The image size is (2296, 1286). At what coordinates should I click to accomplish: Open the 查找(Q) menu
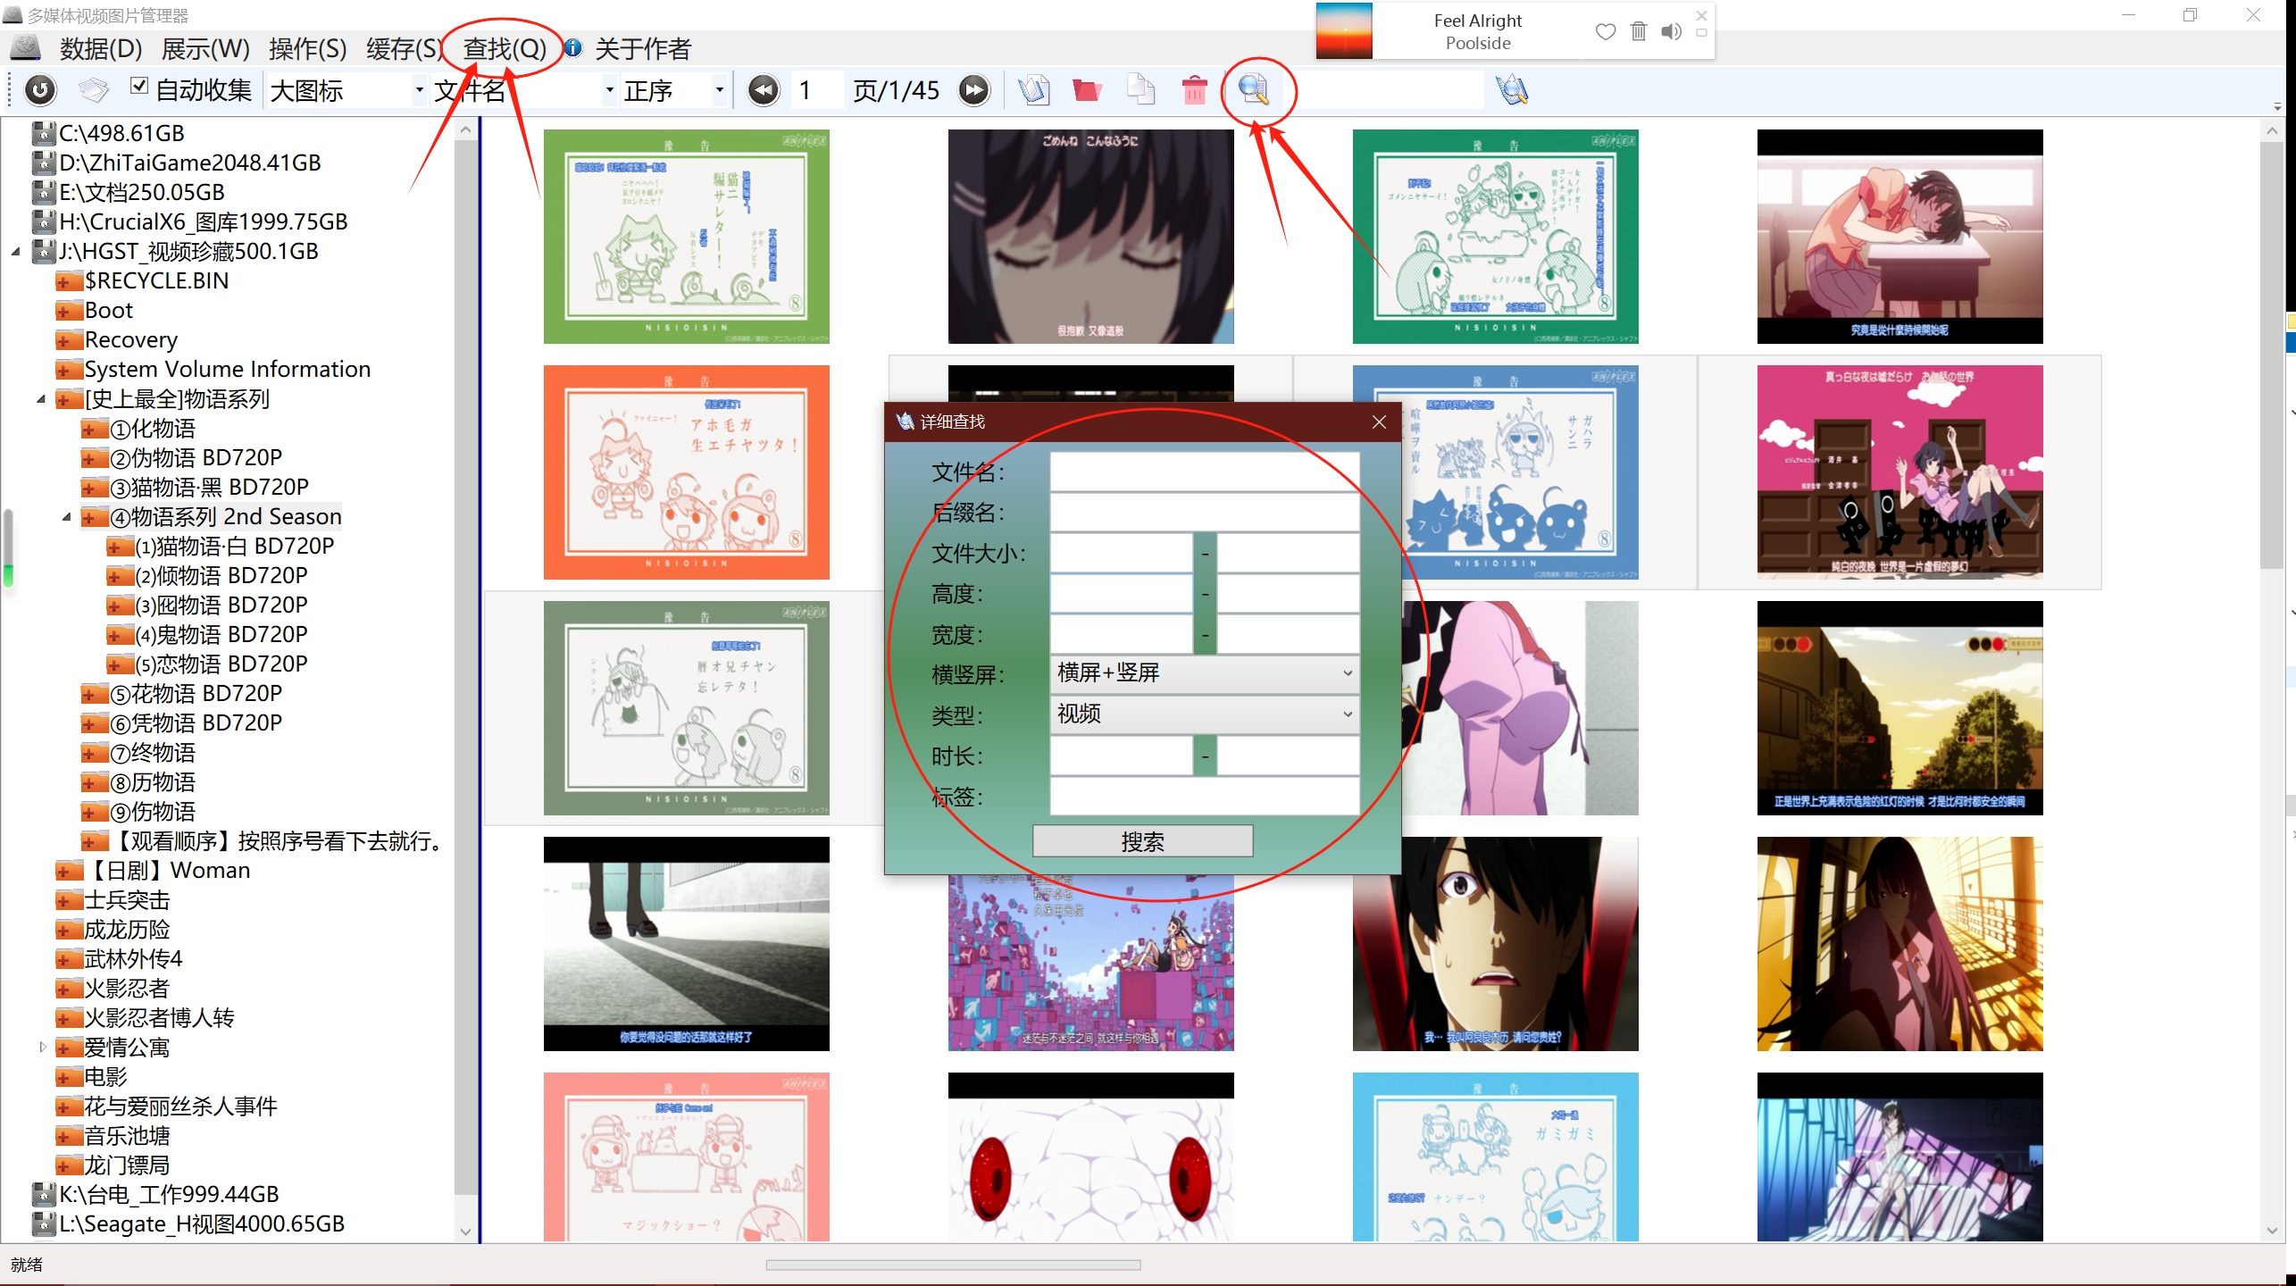[x=505, y=49]
